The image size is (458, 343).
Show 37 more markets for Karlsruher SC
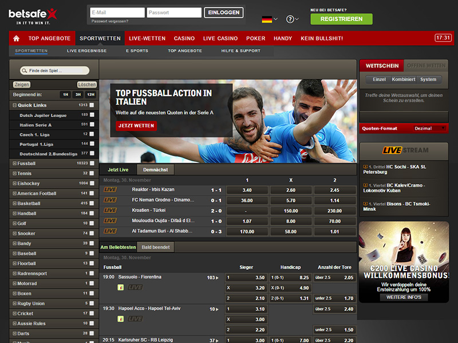[214, 340]
